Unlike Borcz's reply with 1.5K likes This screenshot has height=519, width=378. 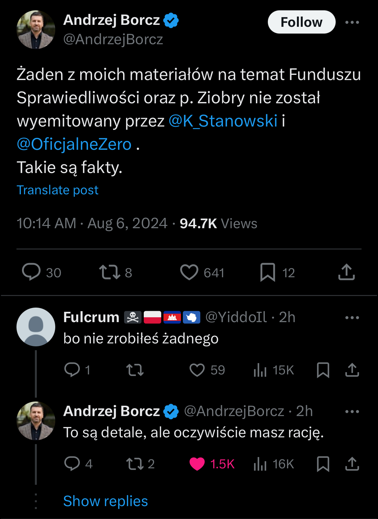pos(197,464)
